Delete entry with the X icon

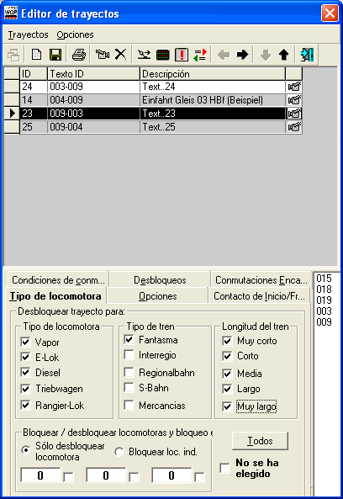120,54
